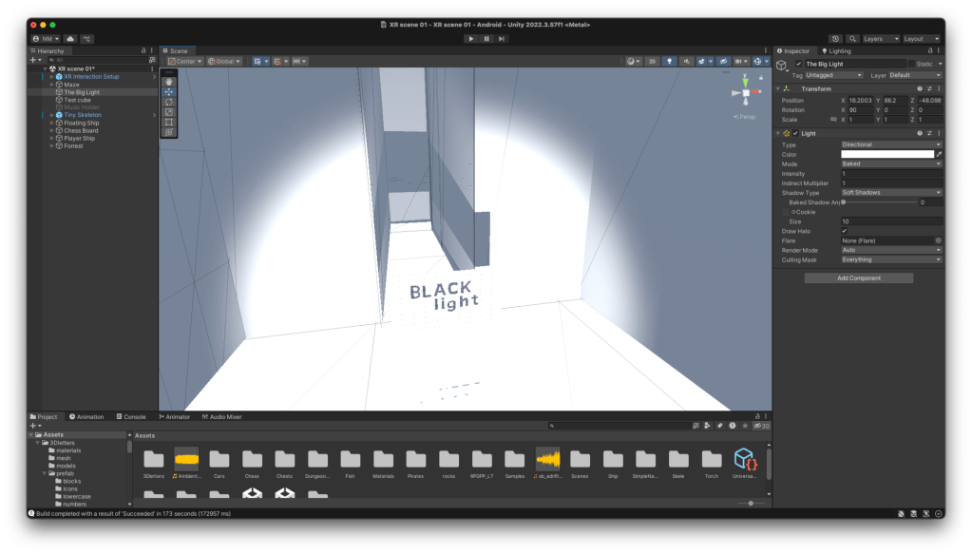
Task: Select the Rotate tool in scene toolbar
Action: 168,102
